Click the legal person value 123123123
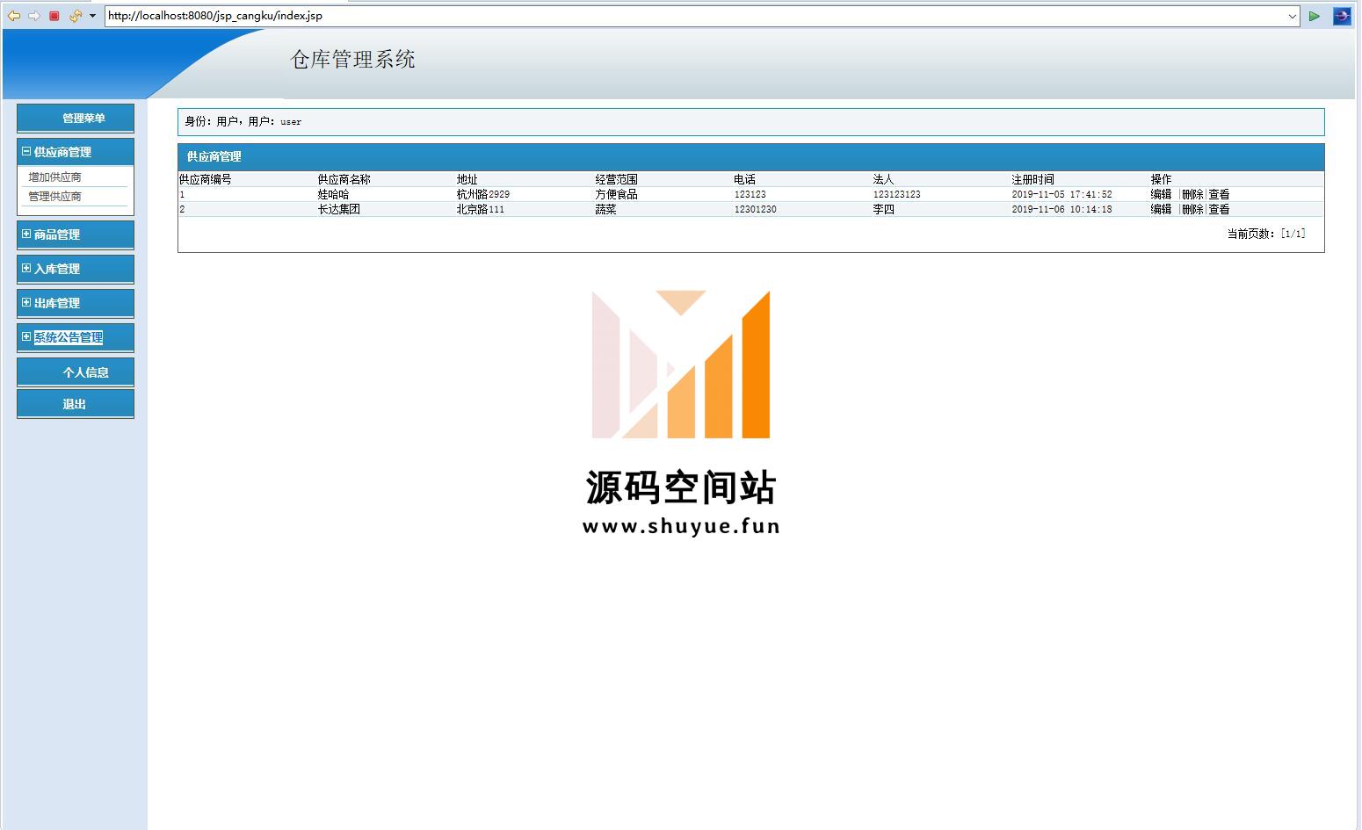The image size is (1362, 830). click(897, 194)
